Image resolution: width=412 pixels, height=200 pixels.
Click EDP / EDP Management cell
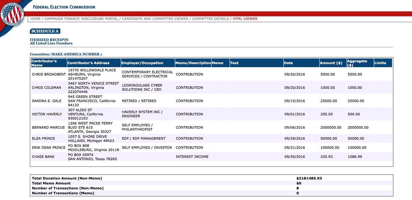click(x=144, y=139)
